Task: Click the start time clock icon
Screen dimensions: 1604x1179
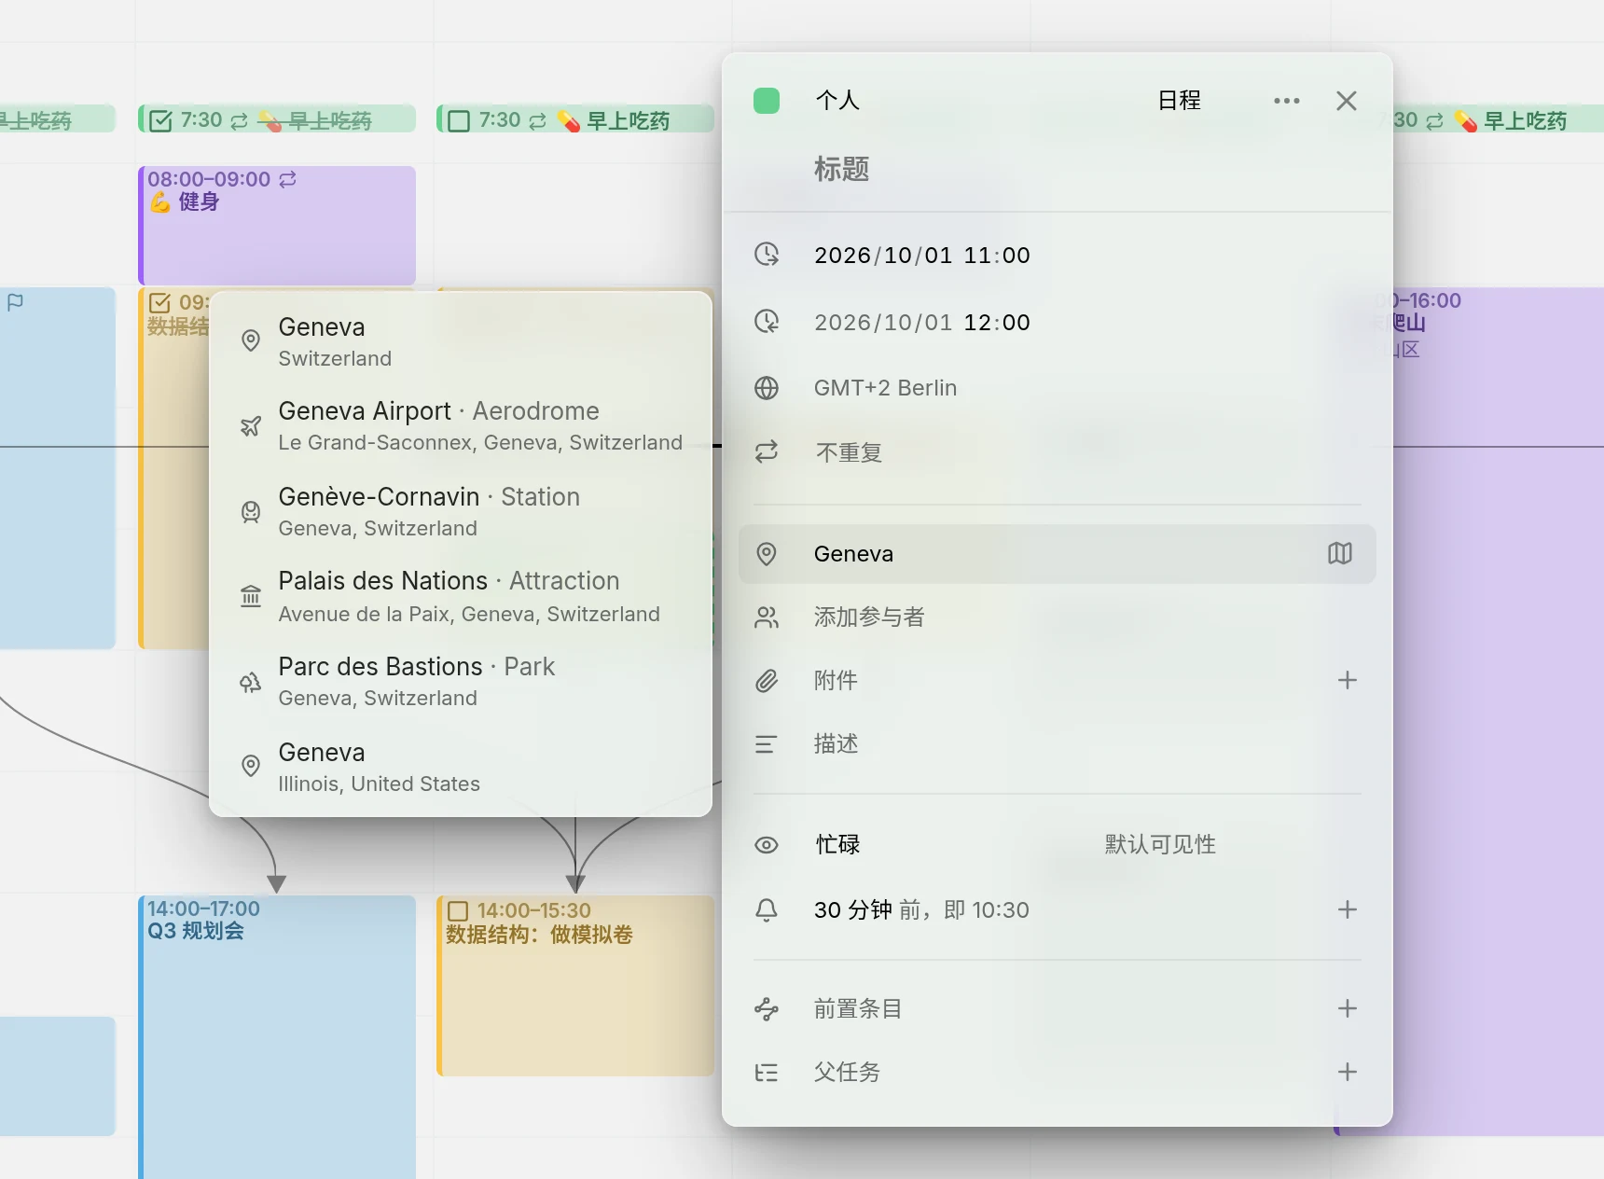Action: [767, 255]
